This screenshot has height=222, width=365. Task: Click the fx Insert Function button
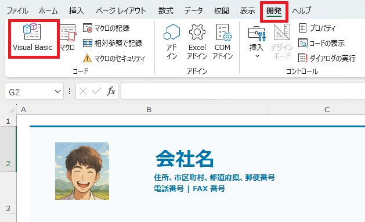[x=111, y=91]
